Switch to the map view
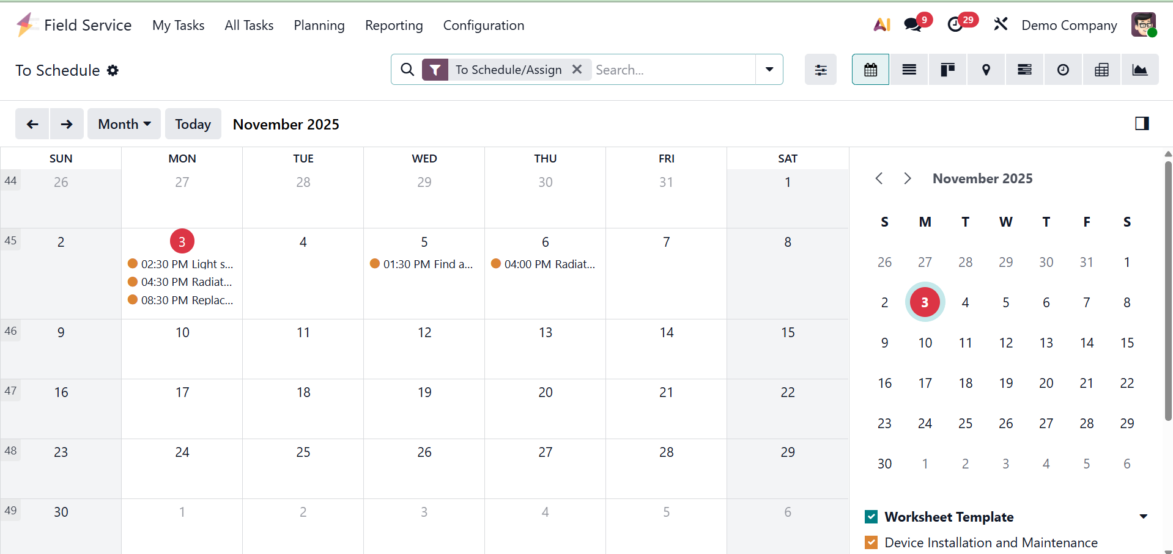1173x554 pixels. pos(986,70)
